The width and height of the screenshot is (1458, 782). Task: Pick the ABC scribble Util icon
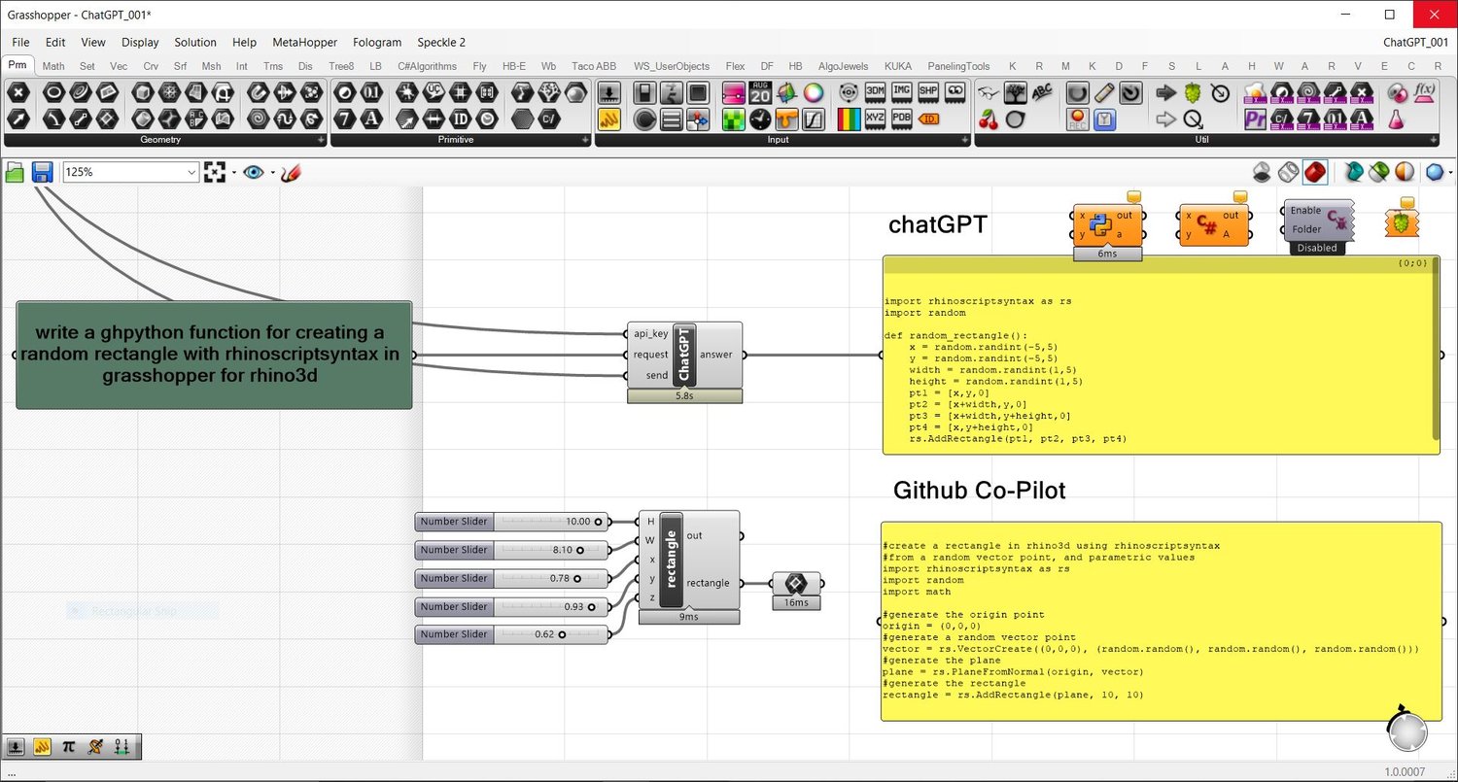pos(1041,93)
